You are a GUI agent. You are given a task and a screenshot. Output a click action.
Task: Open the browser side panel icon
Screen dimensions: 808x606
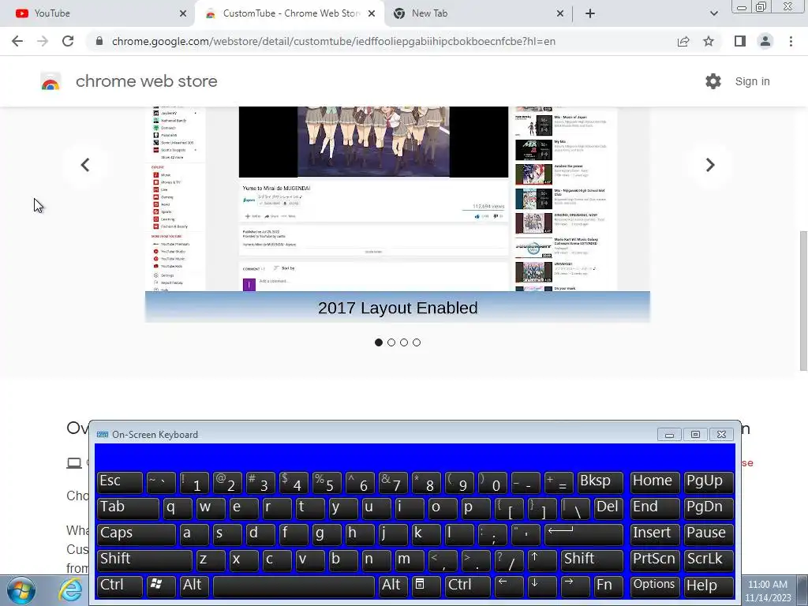click(740, 41)
